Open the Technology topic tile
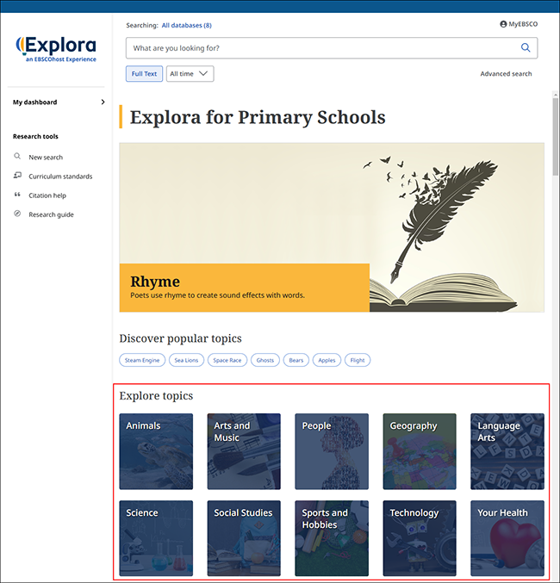Screen dimensions: 560x583 point(420,538)
